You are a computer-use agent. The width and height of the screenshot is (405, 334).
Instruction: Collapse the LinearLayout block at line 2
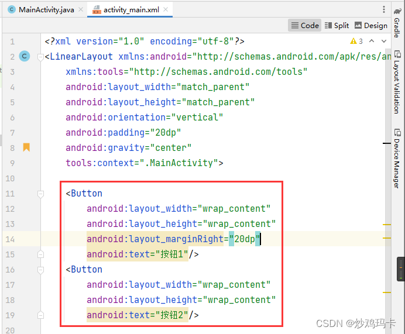40,57
